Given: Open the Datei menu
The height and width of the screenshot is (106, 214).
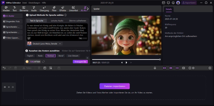Looking at the screenshot, I should coord(25,3).
